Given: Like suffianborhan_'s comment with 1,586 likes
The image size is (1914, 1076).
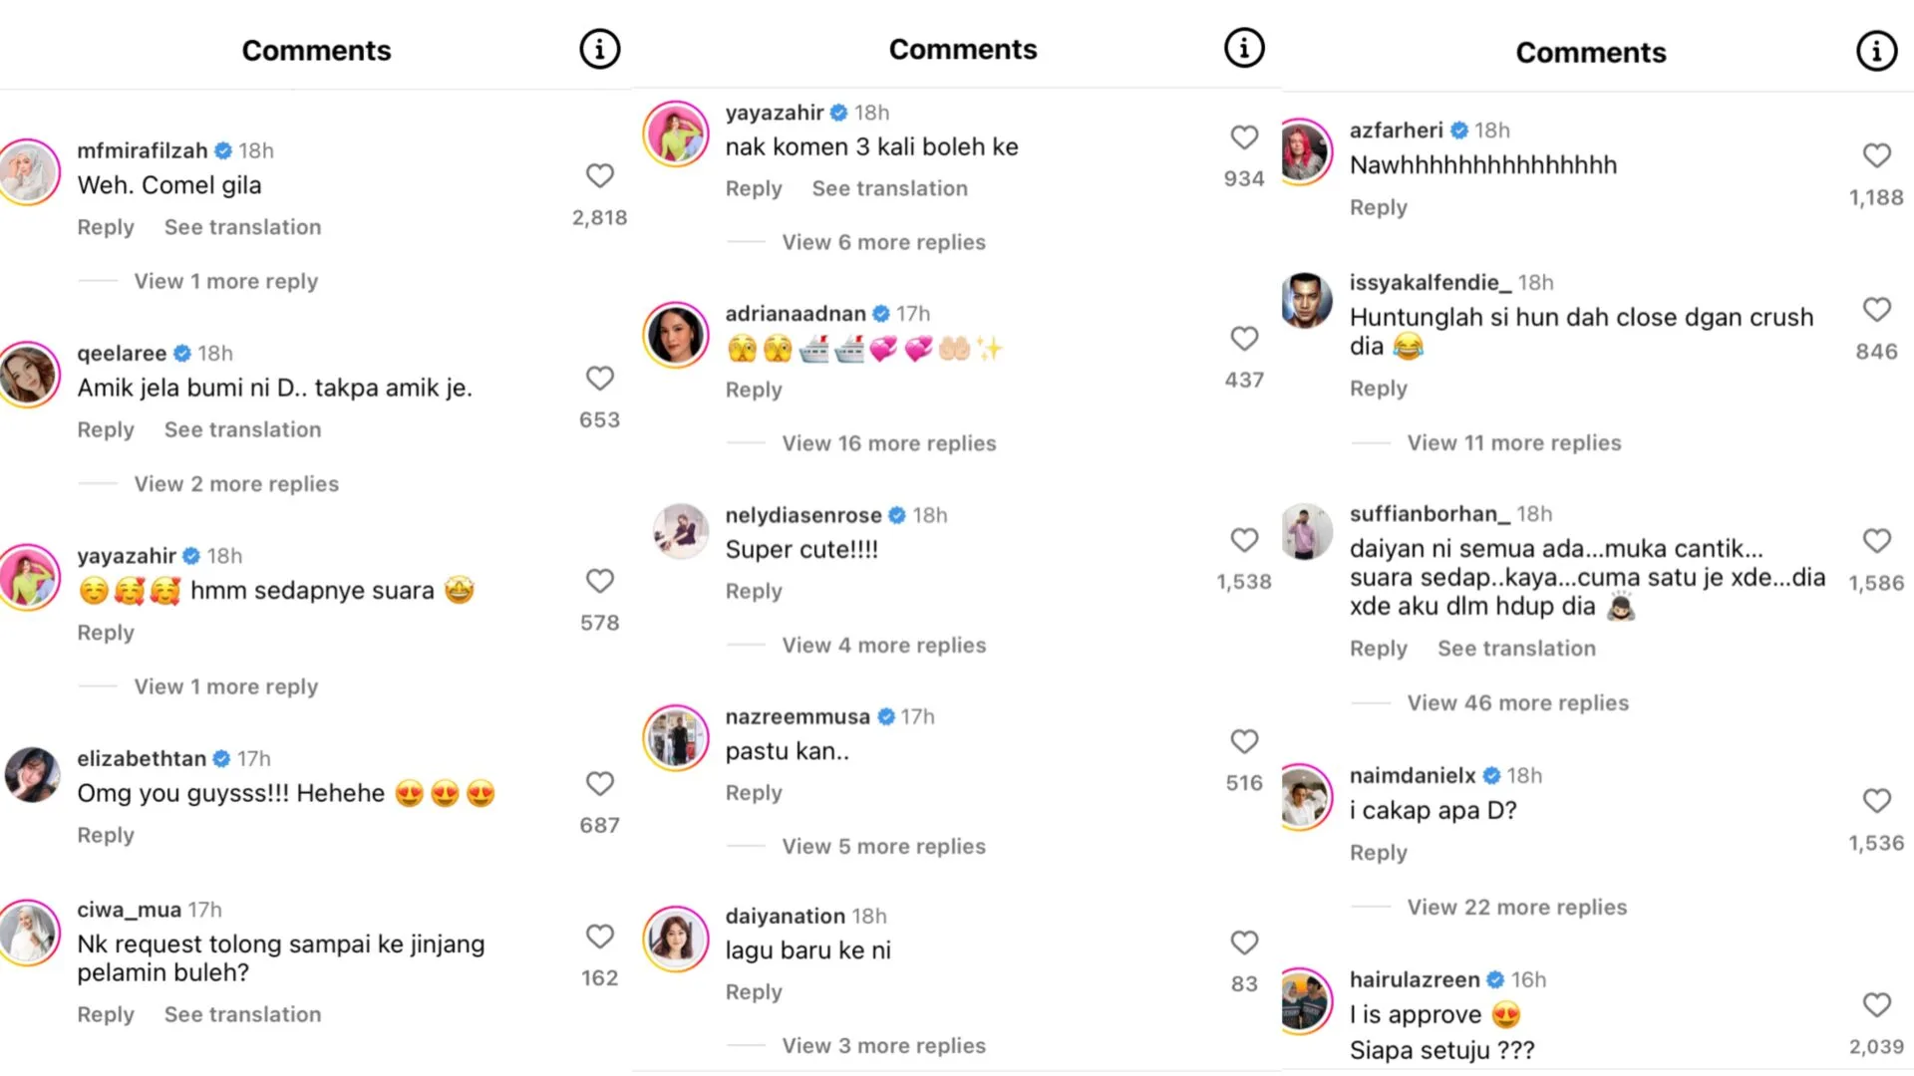Looking at the screenshot, I should [1876, 541].
